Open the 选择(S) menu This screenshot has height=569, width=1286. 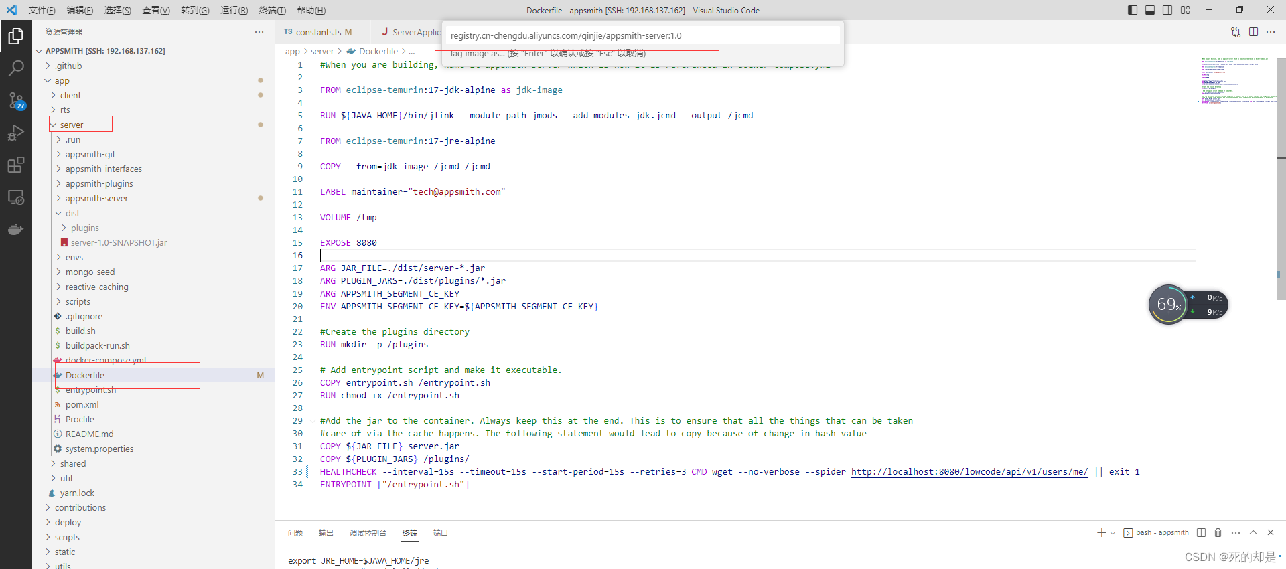coord(118,10)
